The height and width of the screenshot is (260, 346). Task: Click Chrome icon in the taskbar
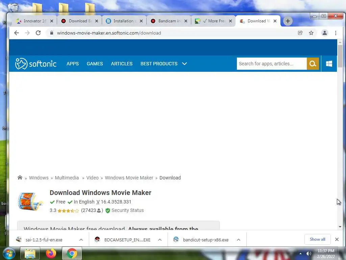[x=72, y=253]
